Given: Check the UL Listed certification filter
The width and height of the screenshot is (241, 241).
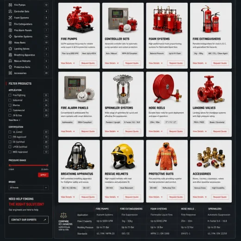Looking at the screenshot, I should coord(10,132).
